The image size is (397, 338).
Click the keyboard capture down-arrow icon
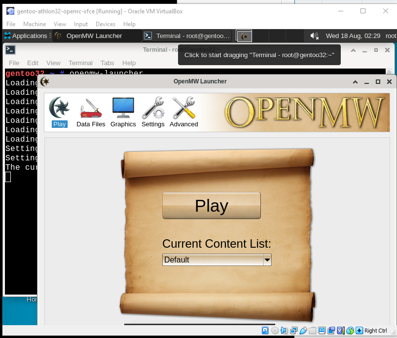pos(360,331)
